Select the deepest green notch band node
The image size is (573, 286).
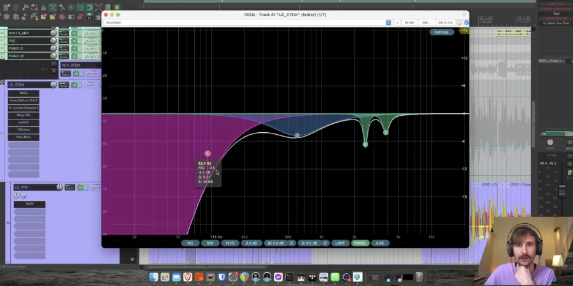pyautogui.click(x=365, y=144)
